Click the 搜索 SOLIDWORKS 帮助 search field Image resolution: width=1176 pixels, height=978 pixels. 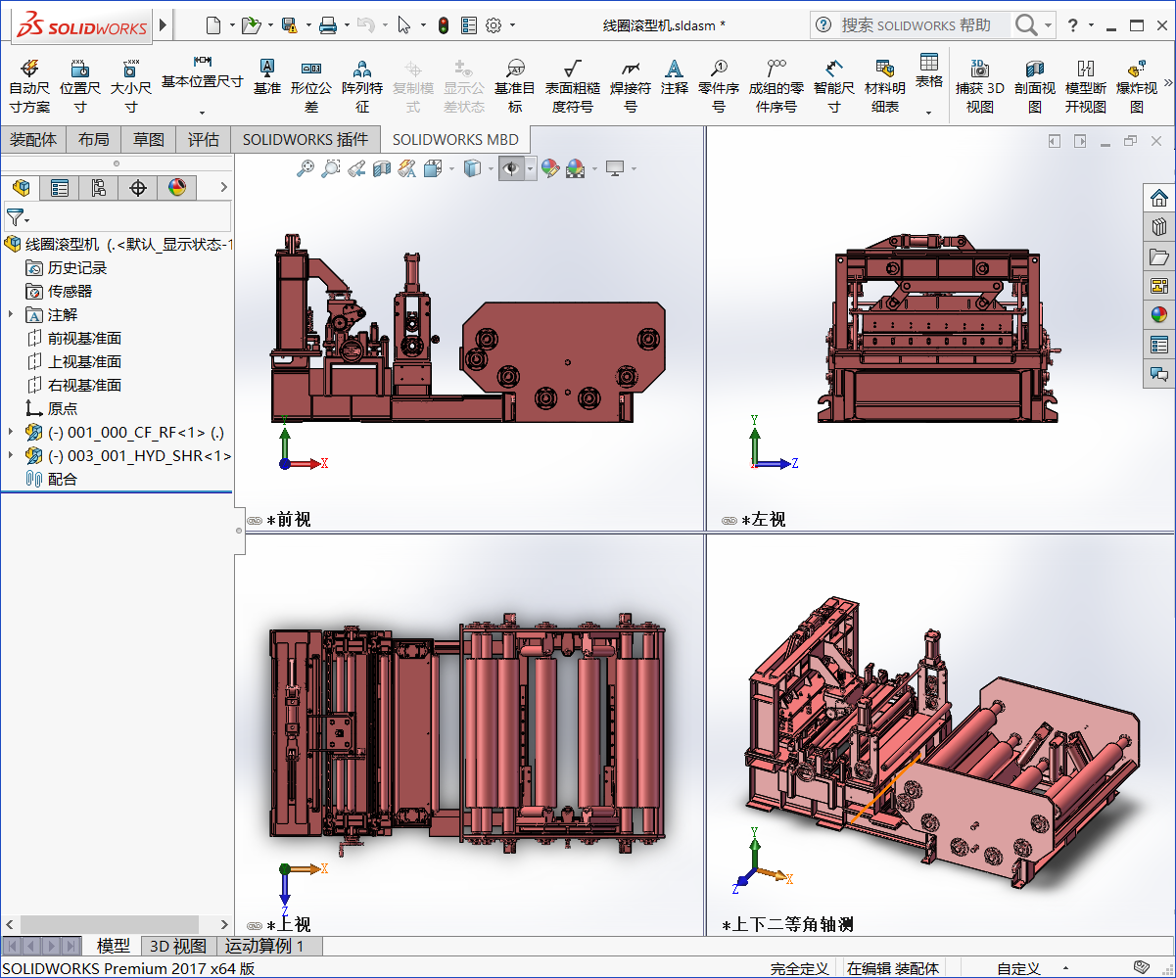pos(923,25)
